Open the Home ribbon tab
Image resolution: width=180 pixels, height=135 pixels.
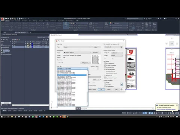pos(7,21)
